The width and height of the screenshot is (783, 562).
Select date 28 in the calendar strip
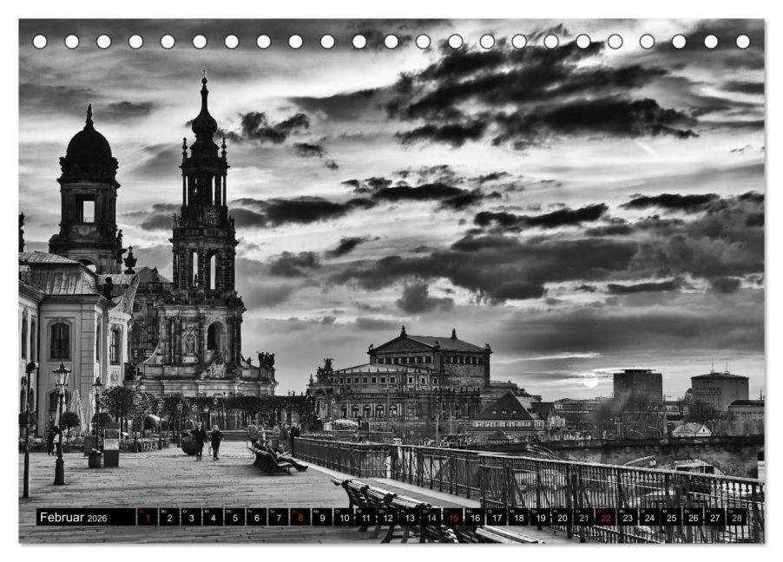tap(737, 517)
